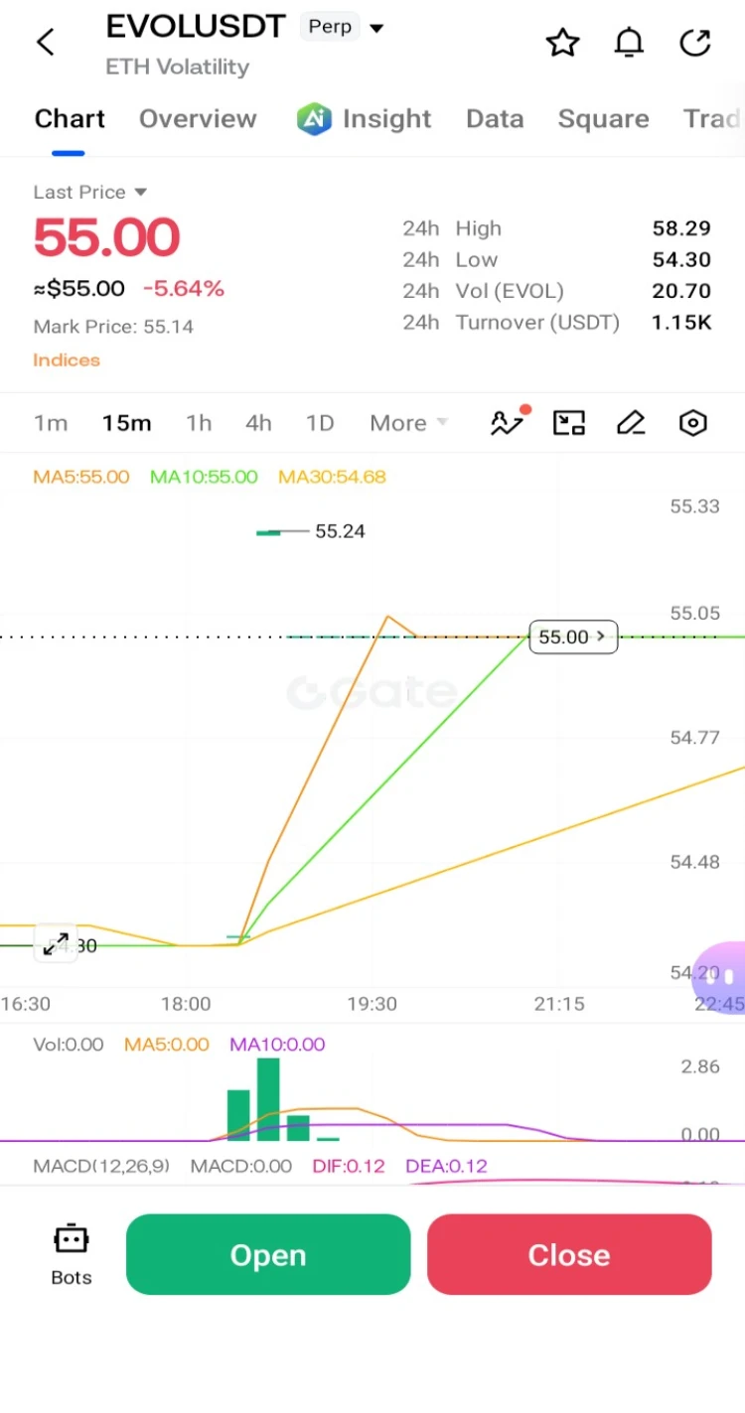Tap the Mark Price: 55.14 text
745x1413 pixels.
(113, 327)
